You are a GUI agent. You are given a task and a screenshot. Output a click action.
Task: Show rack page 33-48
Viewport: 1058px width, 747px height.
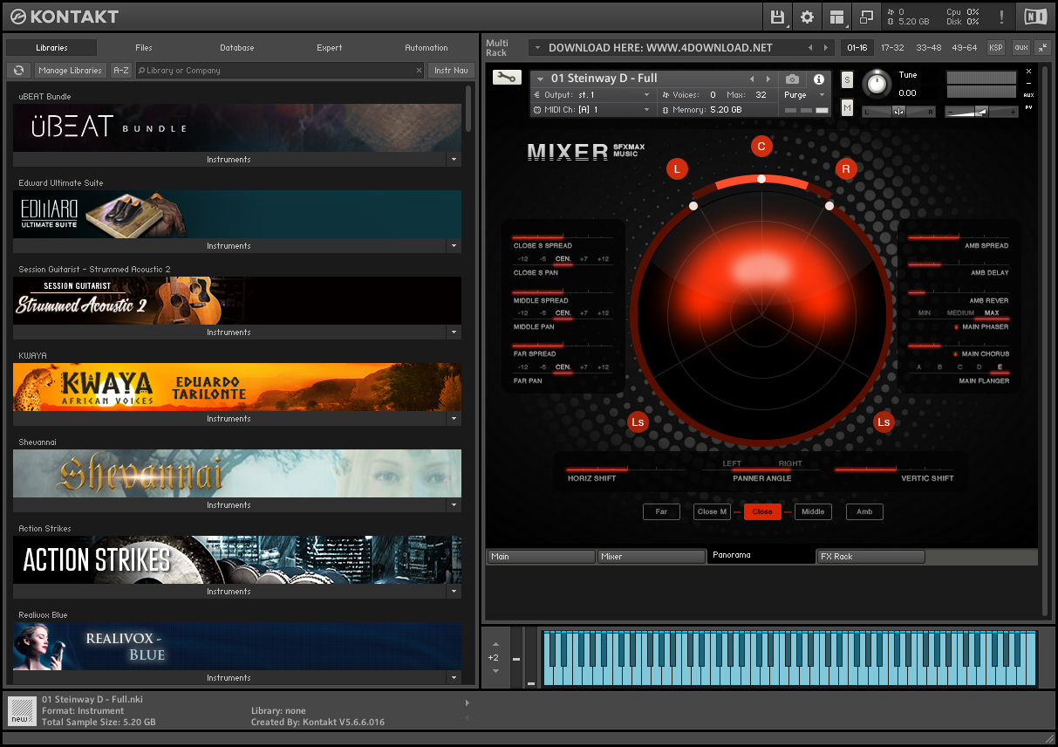pyautogui.click(x=928, y=48)
